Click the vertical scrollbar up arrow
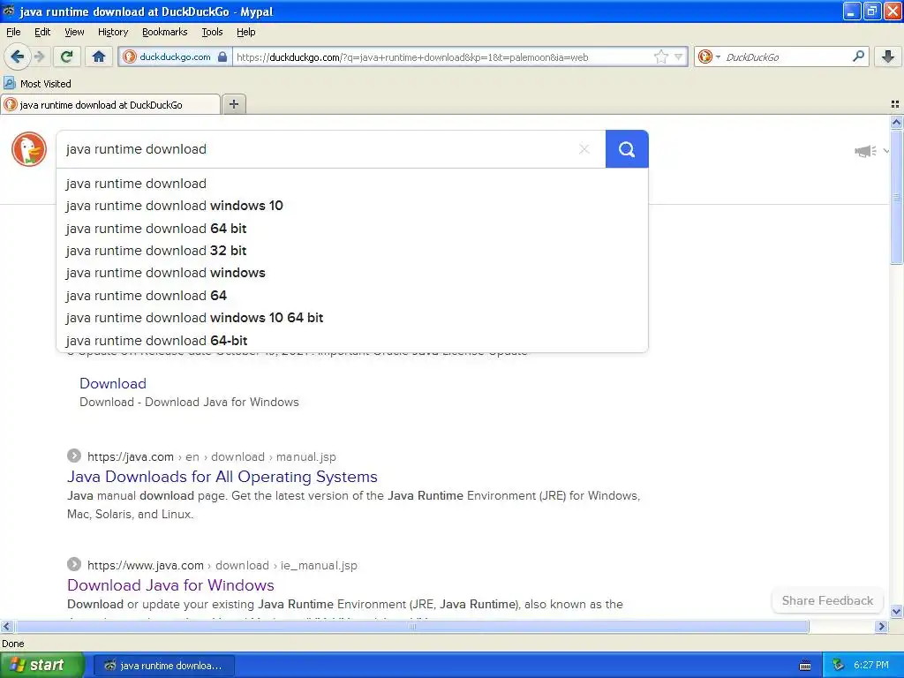This screenshot has height=678, width=904. [896, 122]
